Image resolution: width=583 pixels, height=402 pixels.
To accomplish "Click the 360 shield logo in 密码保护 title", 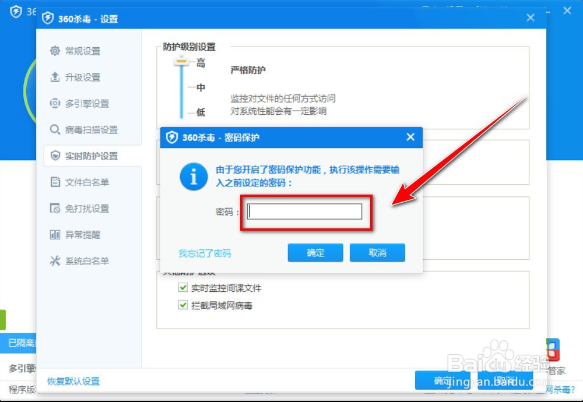I will click(171, 137).
